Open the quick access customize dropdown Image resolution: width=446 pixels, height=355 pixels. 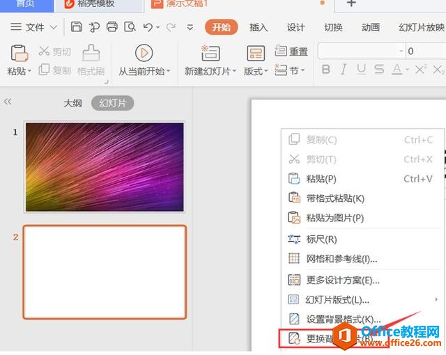[190, 27]
